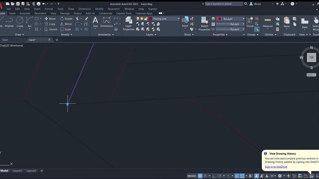Image resolution: width=319 pixels, height=179 pixels.
Task: Toggle the layer freeze sun icon
Action: (x=142, y=19)
